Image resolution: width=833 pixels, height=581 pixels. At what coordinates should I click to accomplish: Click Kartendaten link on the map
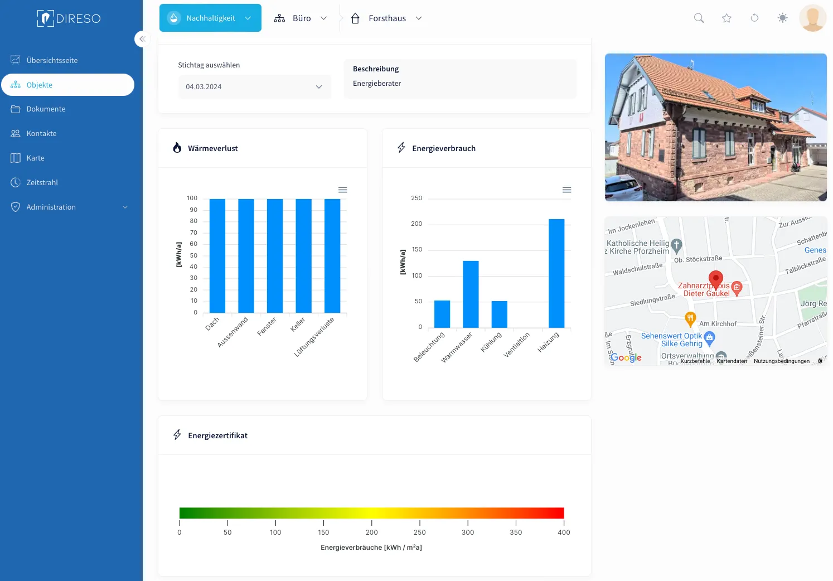(732, 361)
